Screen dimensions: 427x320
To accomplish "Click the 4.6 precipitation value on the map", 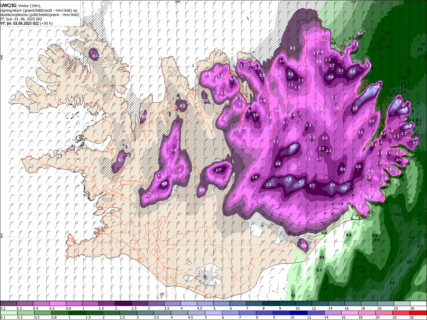I will pos(301,182).
